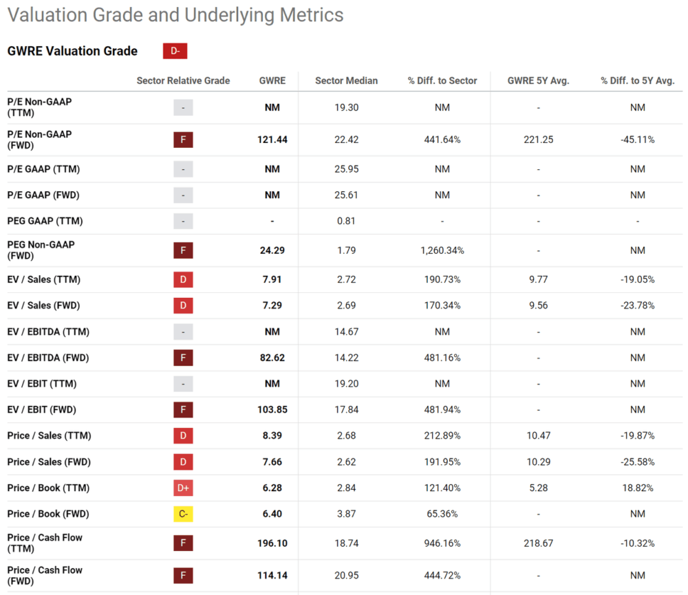Click the F grade badge for EV / EBITDA (FWD)

(183, 358)
